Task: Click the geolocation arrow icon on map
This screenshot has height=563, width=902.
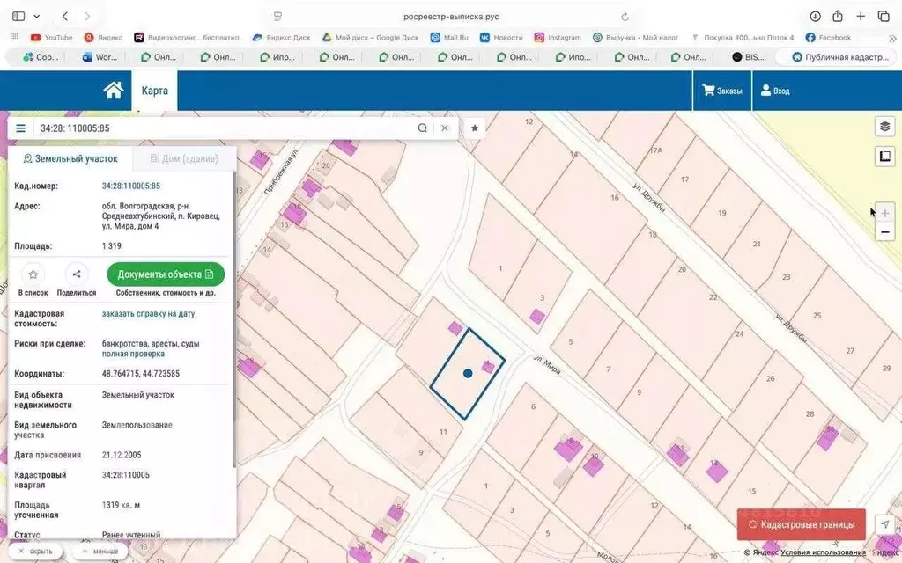Action: [x=884, y=524]
